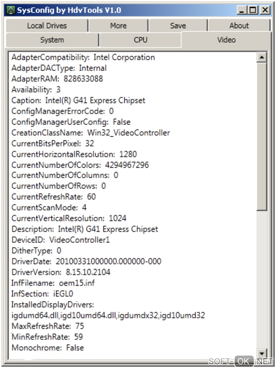This screenshot has height=368, width=276.
Task: Select the Video tab
Action: (x=226, y=40)
